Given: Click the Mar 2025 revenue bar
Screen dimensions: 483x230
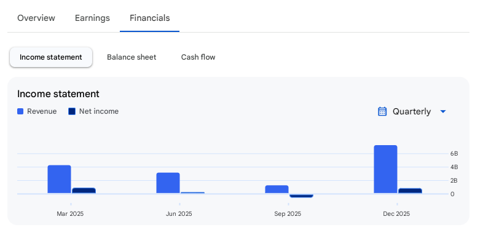Looking at the screenshot, I should [59, 180].
